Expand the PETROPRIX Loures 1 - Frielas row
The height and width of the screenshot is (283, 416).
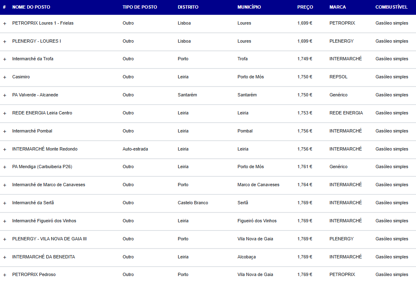tap(5, 24)
